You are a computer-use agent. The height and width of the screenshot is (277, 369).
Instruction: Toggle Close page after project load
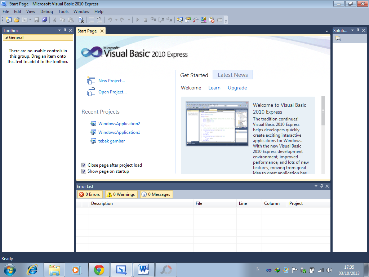point(84,165)
